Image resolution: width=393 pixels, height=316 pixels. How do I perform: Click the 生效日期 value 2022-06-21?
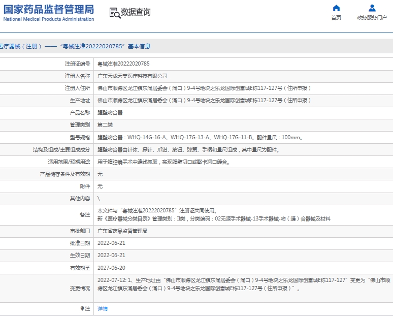(x=111, y=255)
